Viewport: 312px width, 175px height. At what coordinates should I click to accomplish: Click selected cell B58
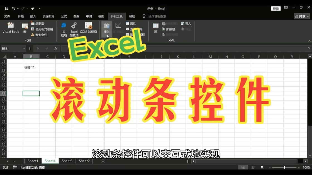point(31,93)
